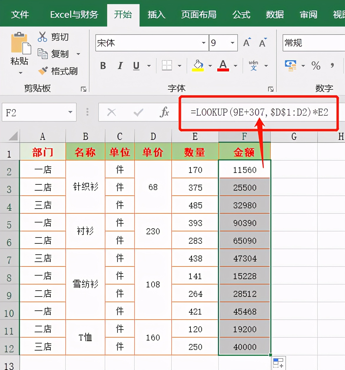Image resolution: width=345 pixels, height=370 pixels.
Task: Switch to the 插入 ribbon tab
Action: click(156, 15)
